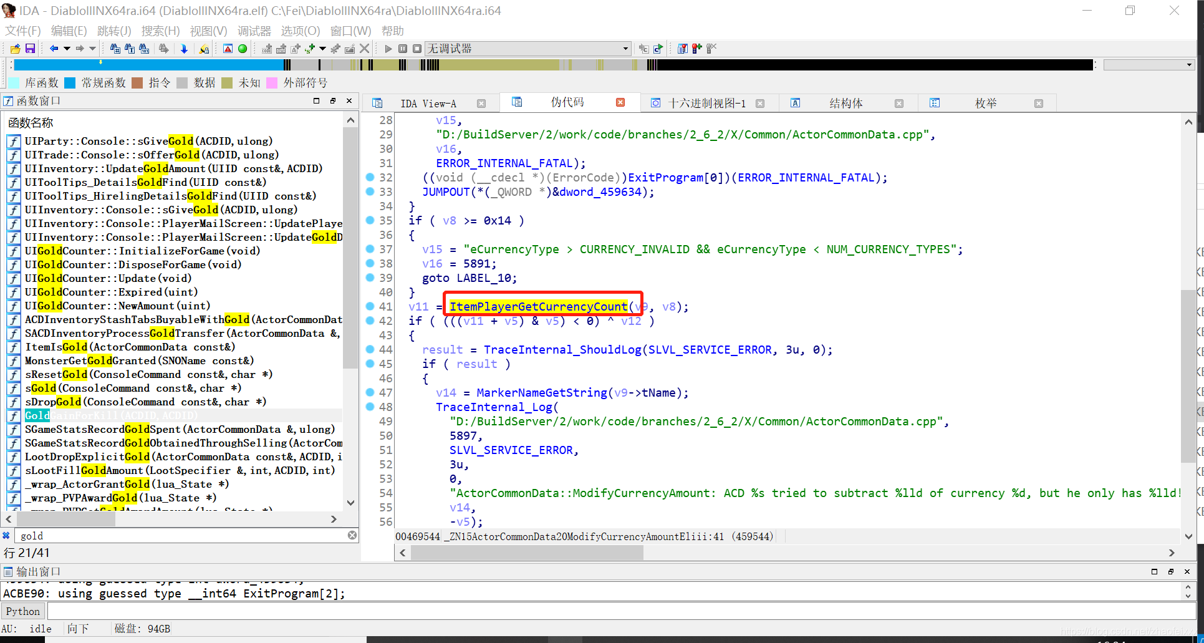This screenshot has width=1204, height=643.
Task: Click the green plus struct icon
Action: pyautogui.click(x=310, y=49)
